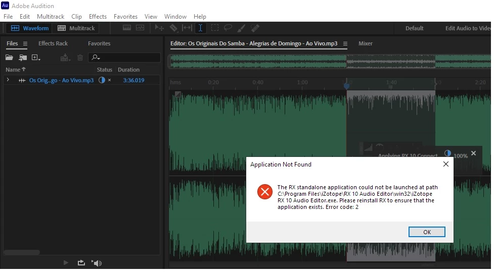Play the selected file preview
Screen dimensions: 495x275
[x=66, y=263]
